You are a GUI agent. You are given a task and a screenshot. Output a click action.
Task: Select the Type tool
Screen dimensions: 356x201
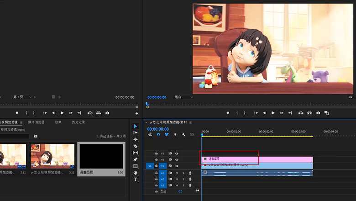point(136,180)
